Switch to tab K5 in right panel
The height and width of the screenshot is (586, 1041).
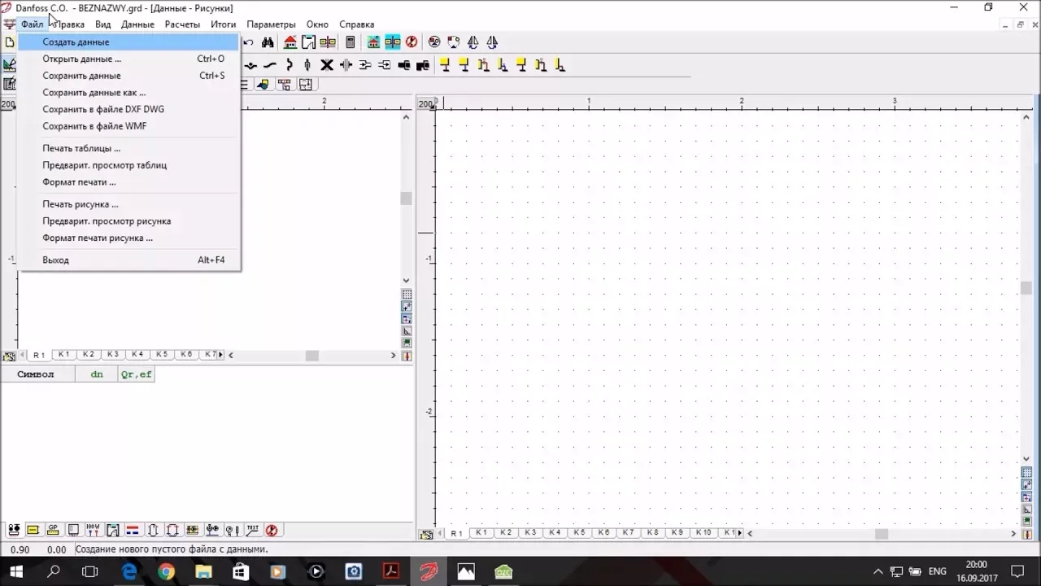578,532
